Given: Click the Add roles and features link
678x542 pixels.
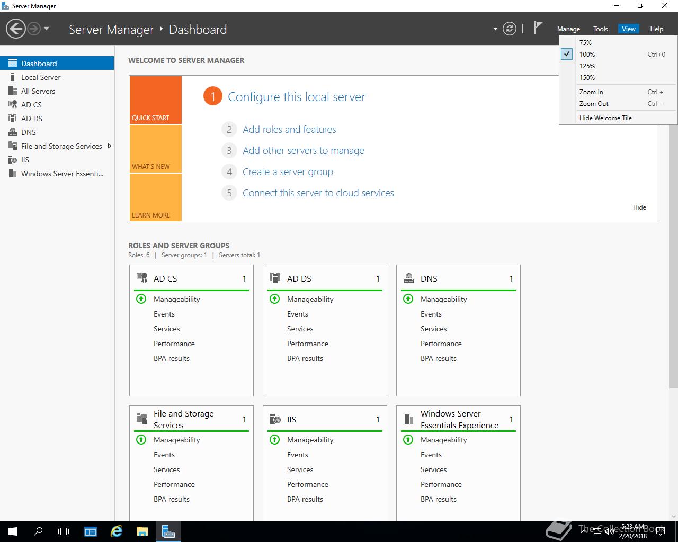Looking at the screenshot, I should (289, 130).
